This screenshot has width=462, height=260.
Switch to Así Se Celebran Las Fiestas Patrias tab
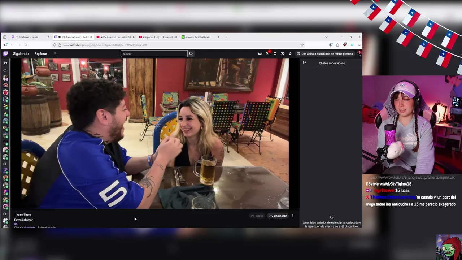click(x=115, y=37)
